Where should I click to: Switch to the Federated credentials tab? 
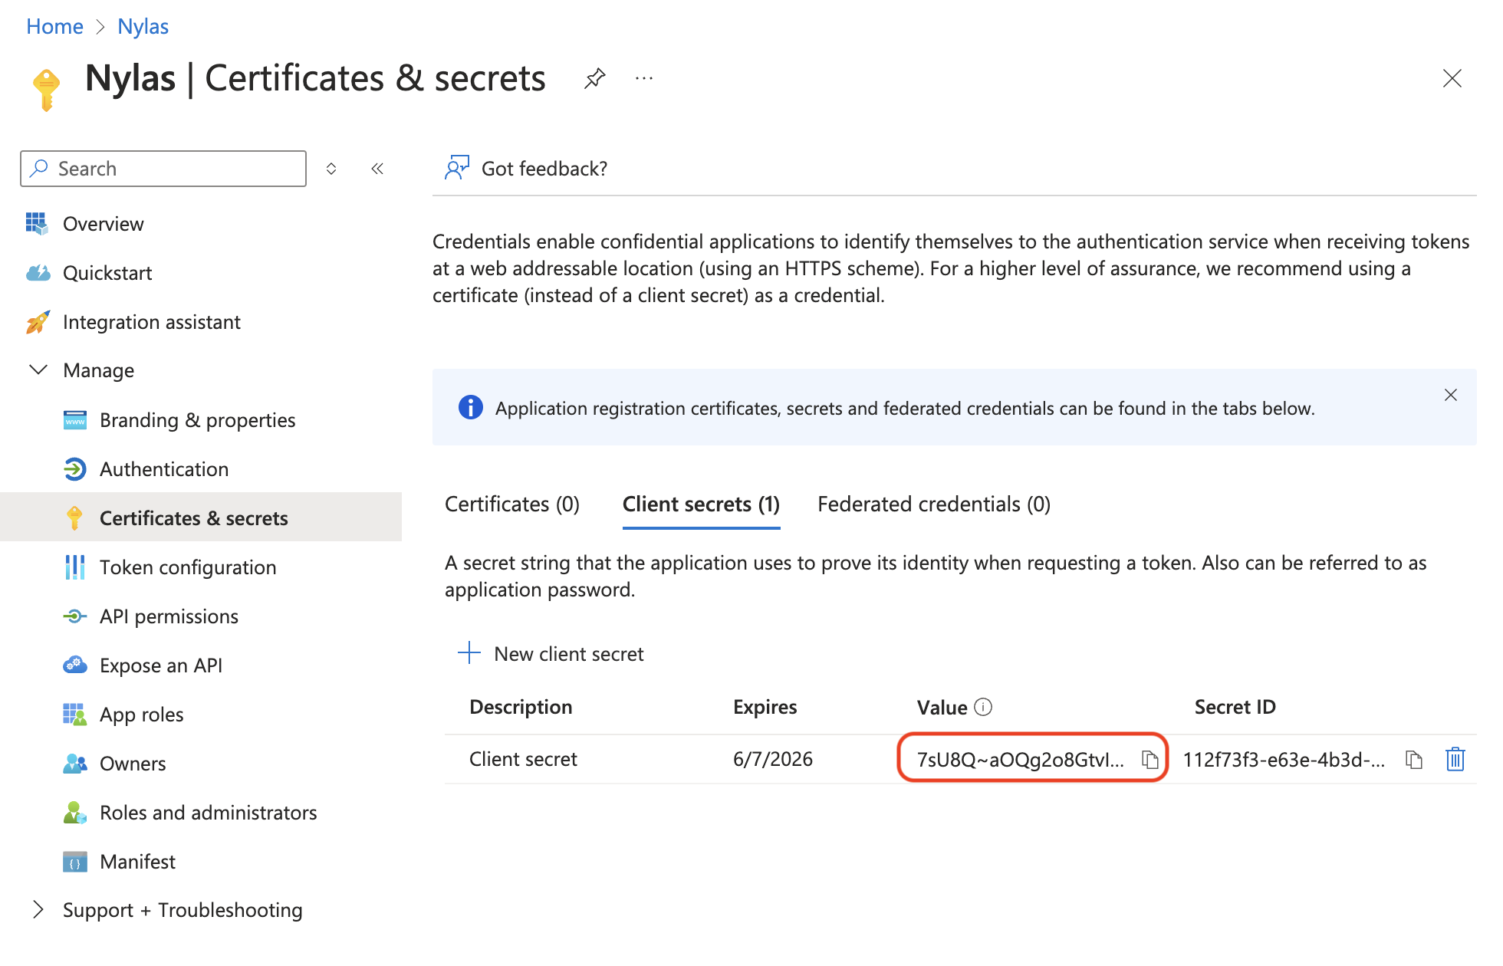point(932,504)
